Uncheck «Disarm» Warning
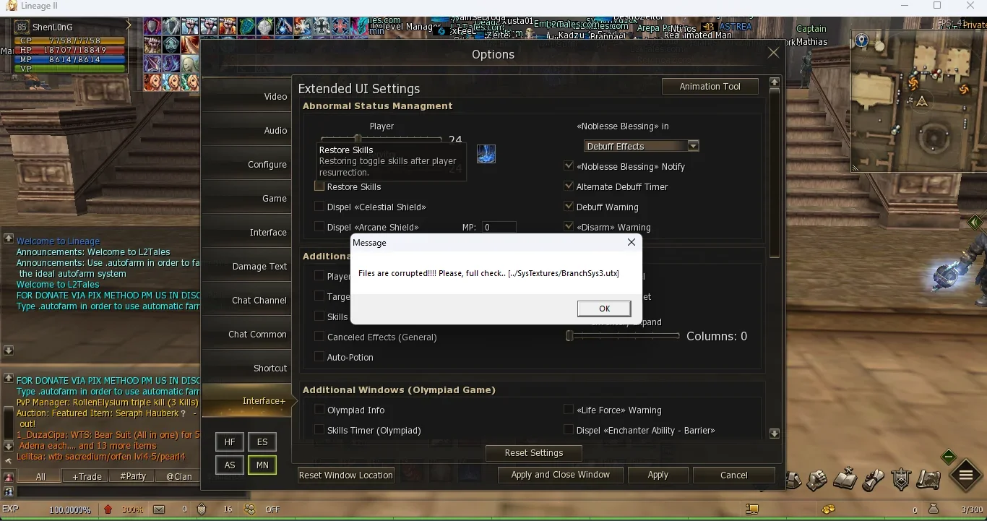This screenshot has width=987, height=521. tap(569, 227)
